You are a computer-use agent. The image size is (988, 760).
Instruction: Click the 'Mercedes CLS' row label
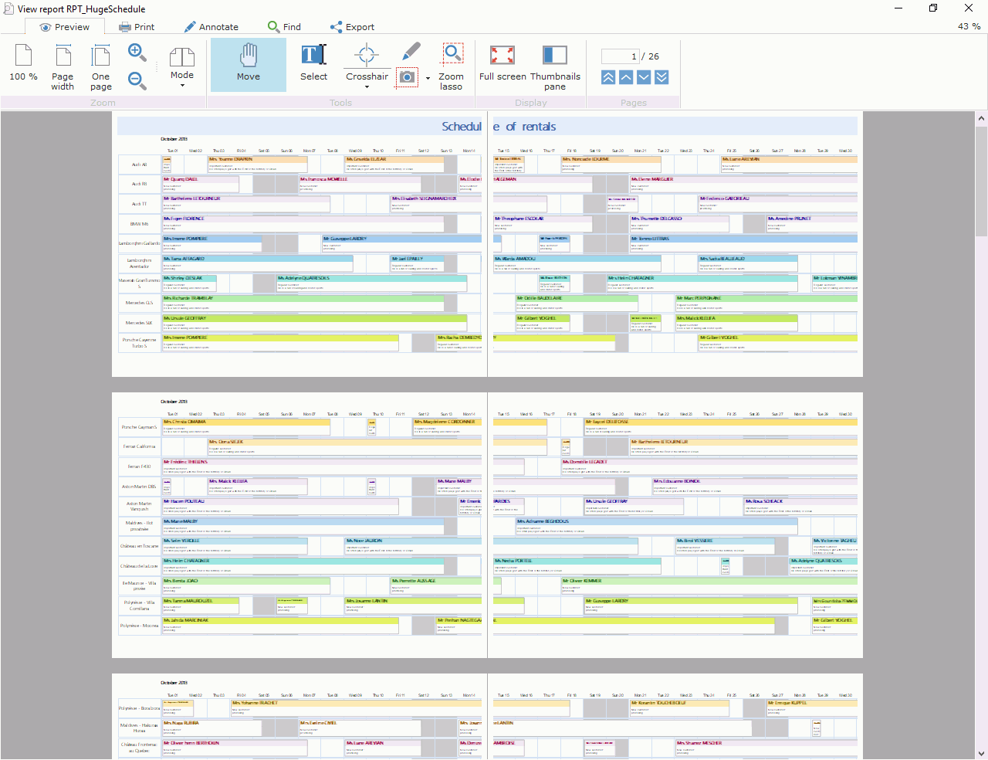pos(140,303)
